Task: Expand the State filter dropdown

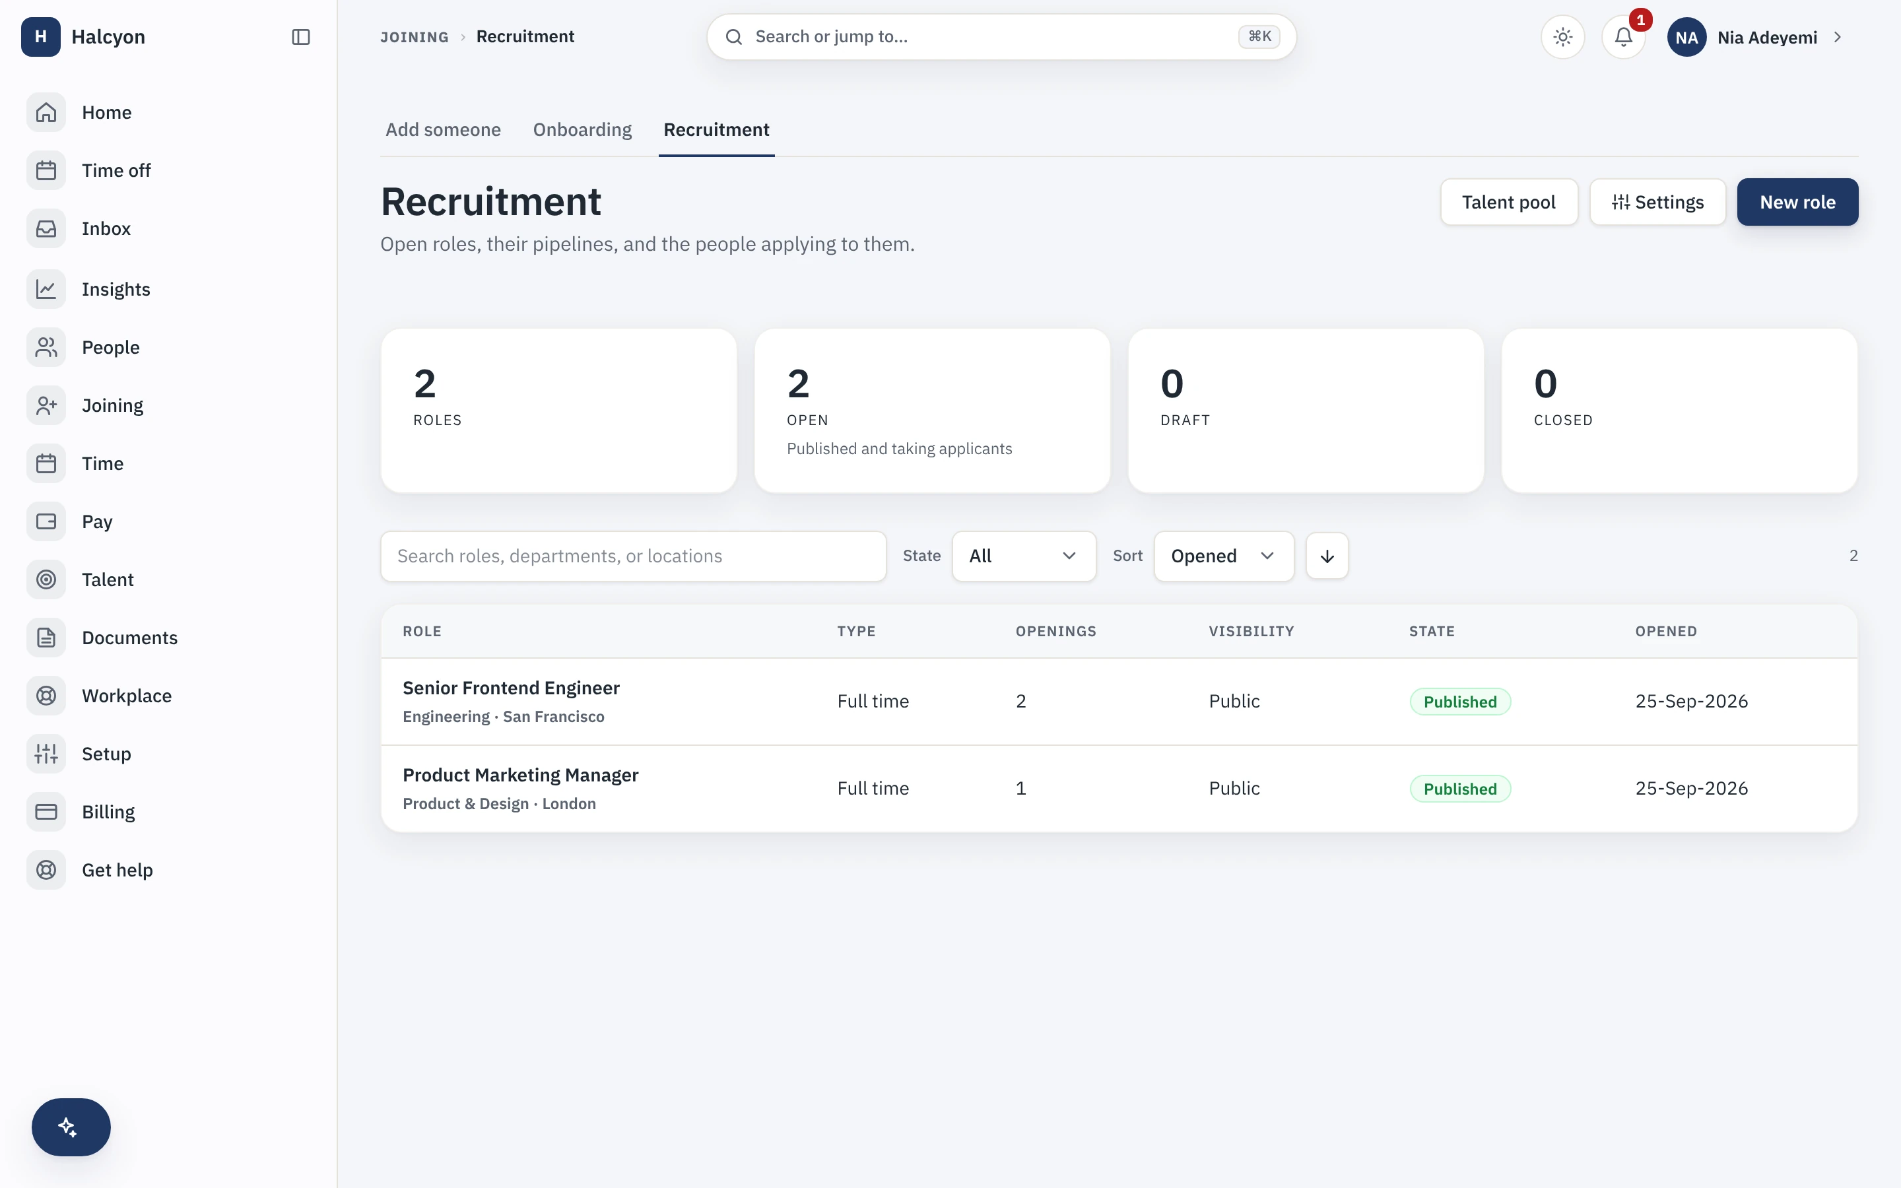Action: [x=1024, y=556]
